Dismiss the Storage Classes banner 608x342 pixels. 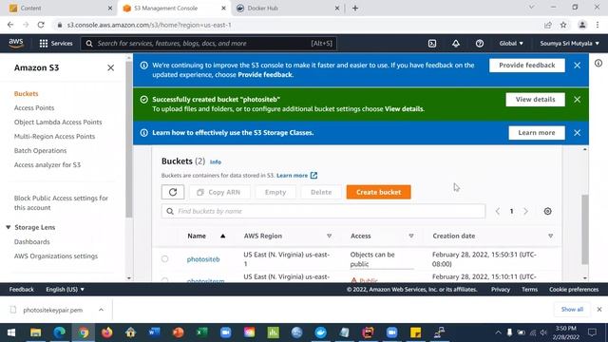click(x=577, y=133)
